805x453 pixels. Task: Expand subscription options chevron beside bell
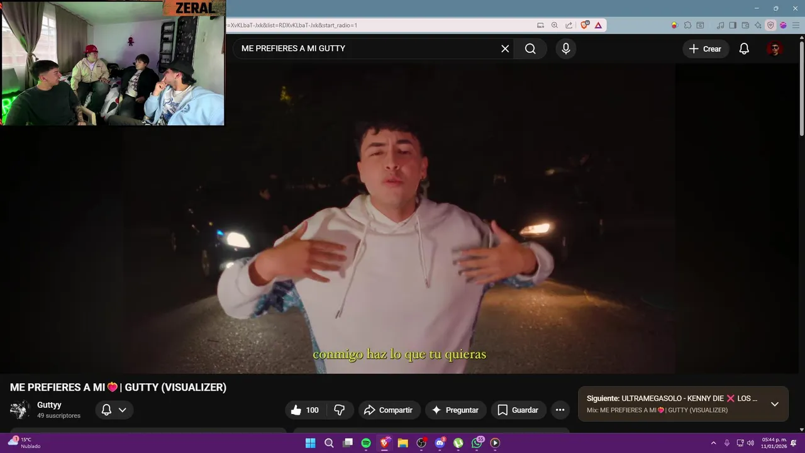[x=123, y=410]
